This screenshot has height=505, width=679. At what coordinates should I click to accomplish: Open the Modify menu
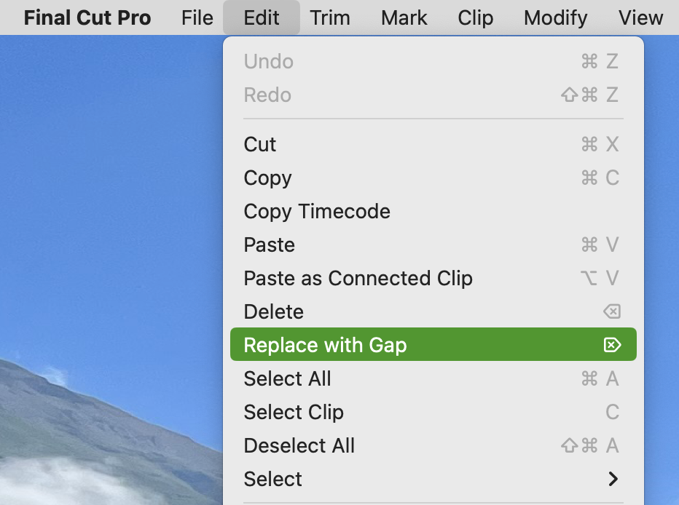pyautogui.click(x=556, y=17)
